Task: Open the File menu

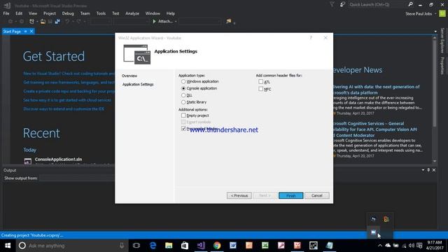Action: pyautogui.click(x=6, y=13)
